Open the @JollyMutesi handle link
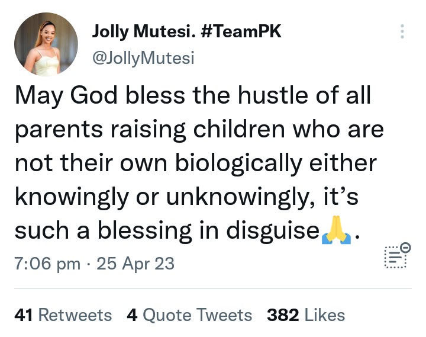The height and width of the screenshot is (337, 426). pos(143,58)
